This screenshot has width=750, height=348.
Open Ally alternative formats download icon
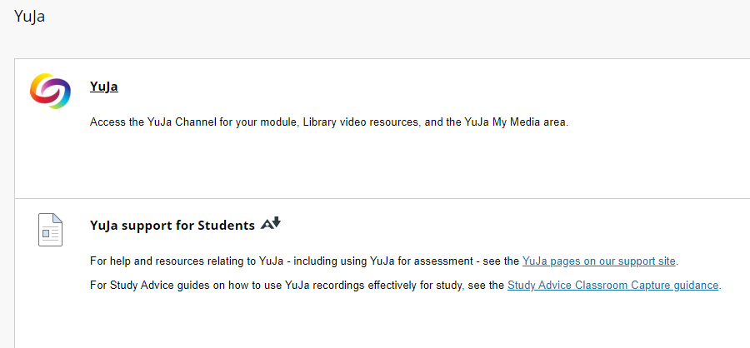[271, 223]
